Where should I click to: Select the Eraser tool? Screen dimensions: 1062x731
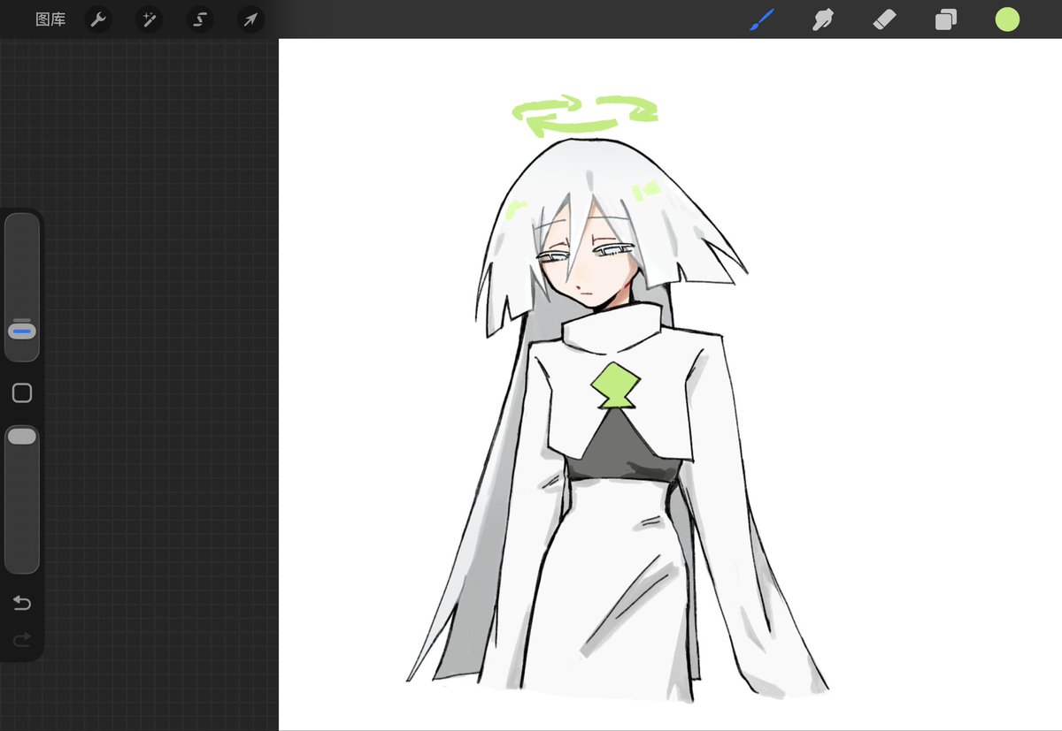885,19
